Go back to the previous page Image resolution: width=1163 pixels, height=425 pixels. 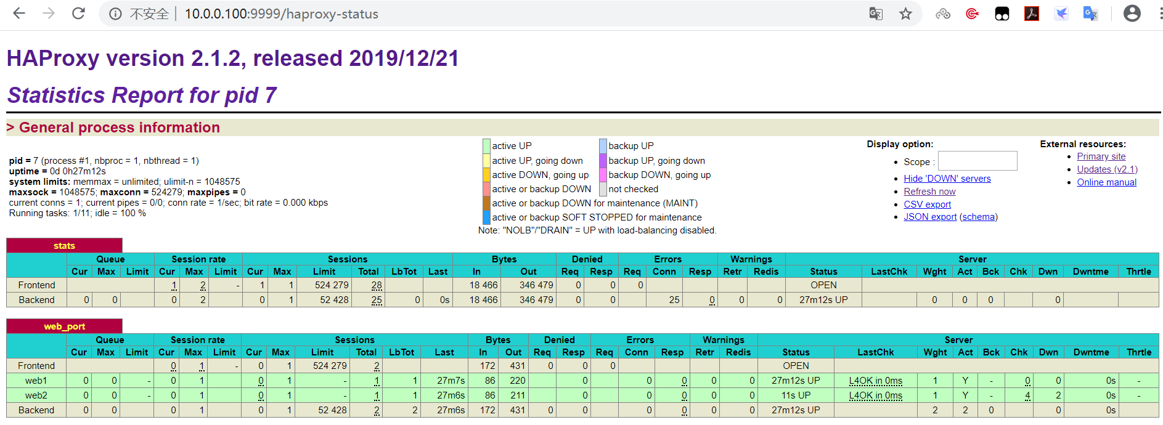point(19,14)
